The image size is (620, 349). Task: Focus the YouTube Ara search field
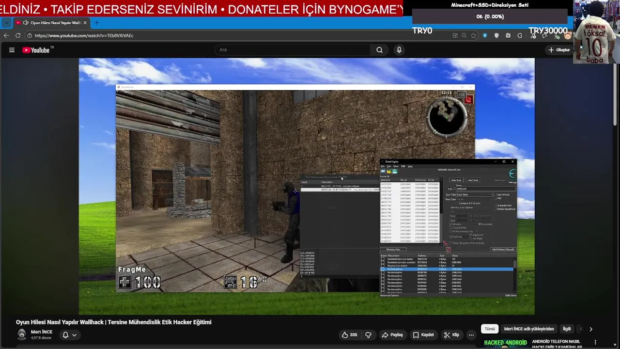pyautogui.click(x=293, y=50)
